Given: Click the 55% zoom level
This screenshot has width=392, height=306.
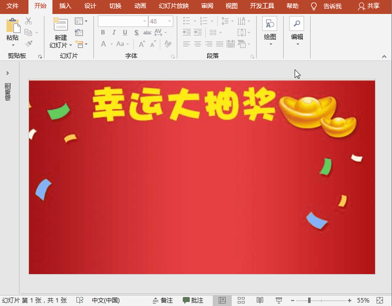Looking at the screenshot, I should click(x=363, y=300).
